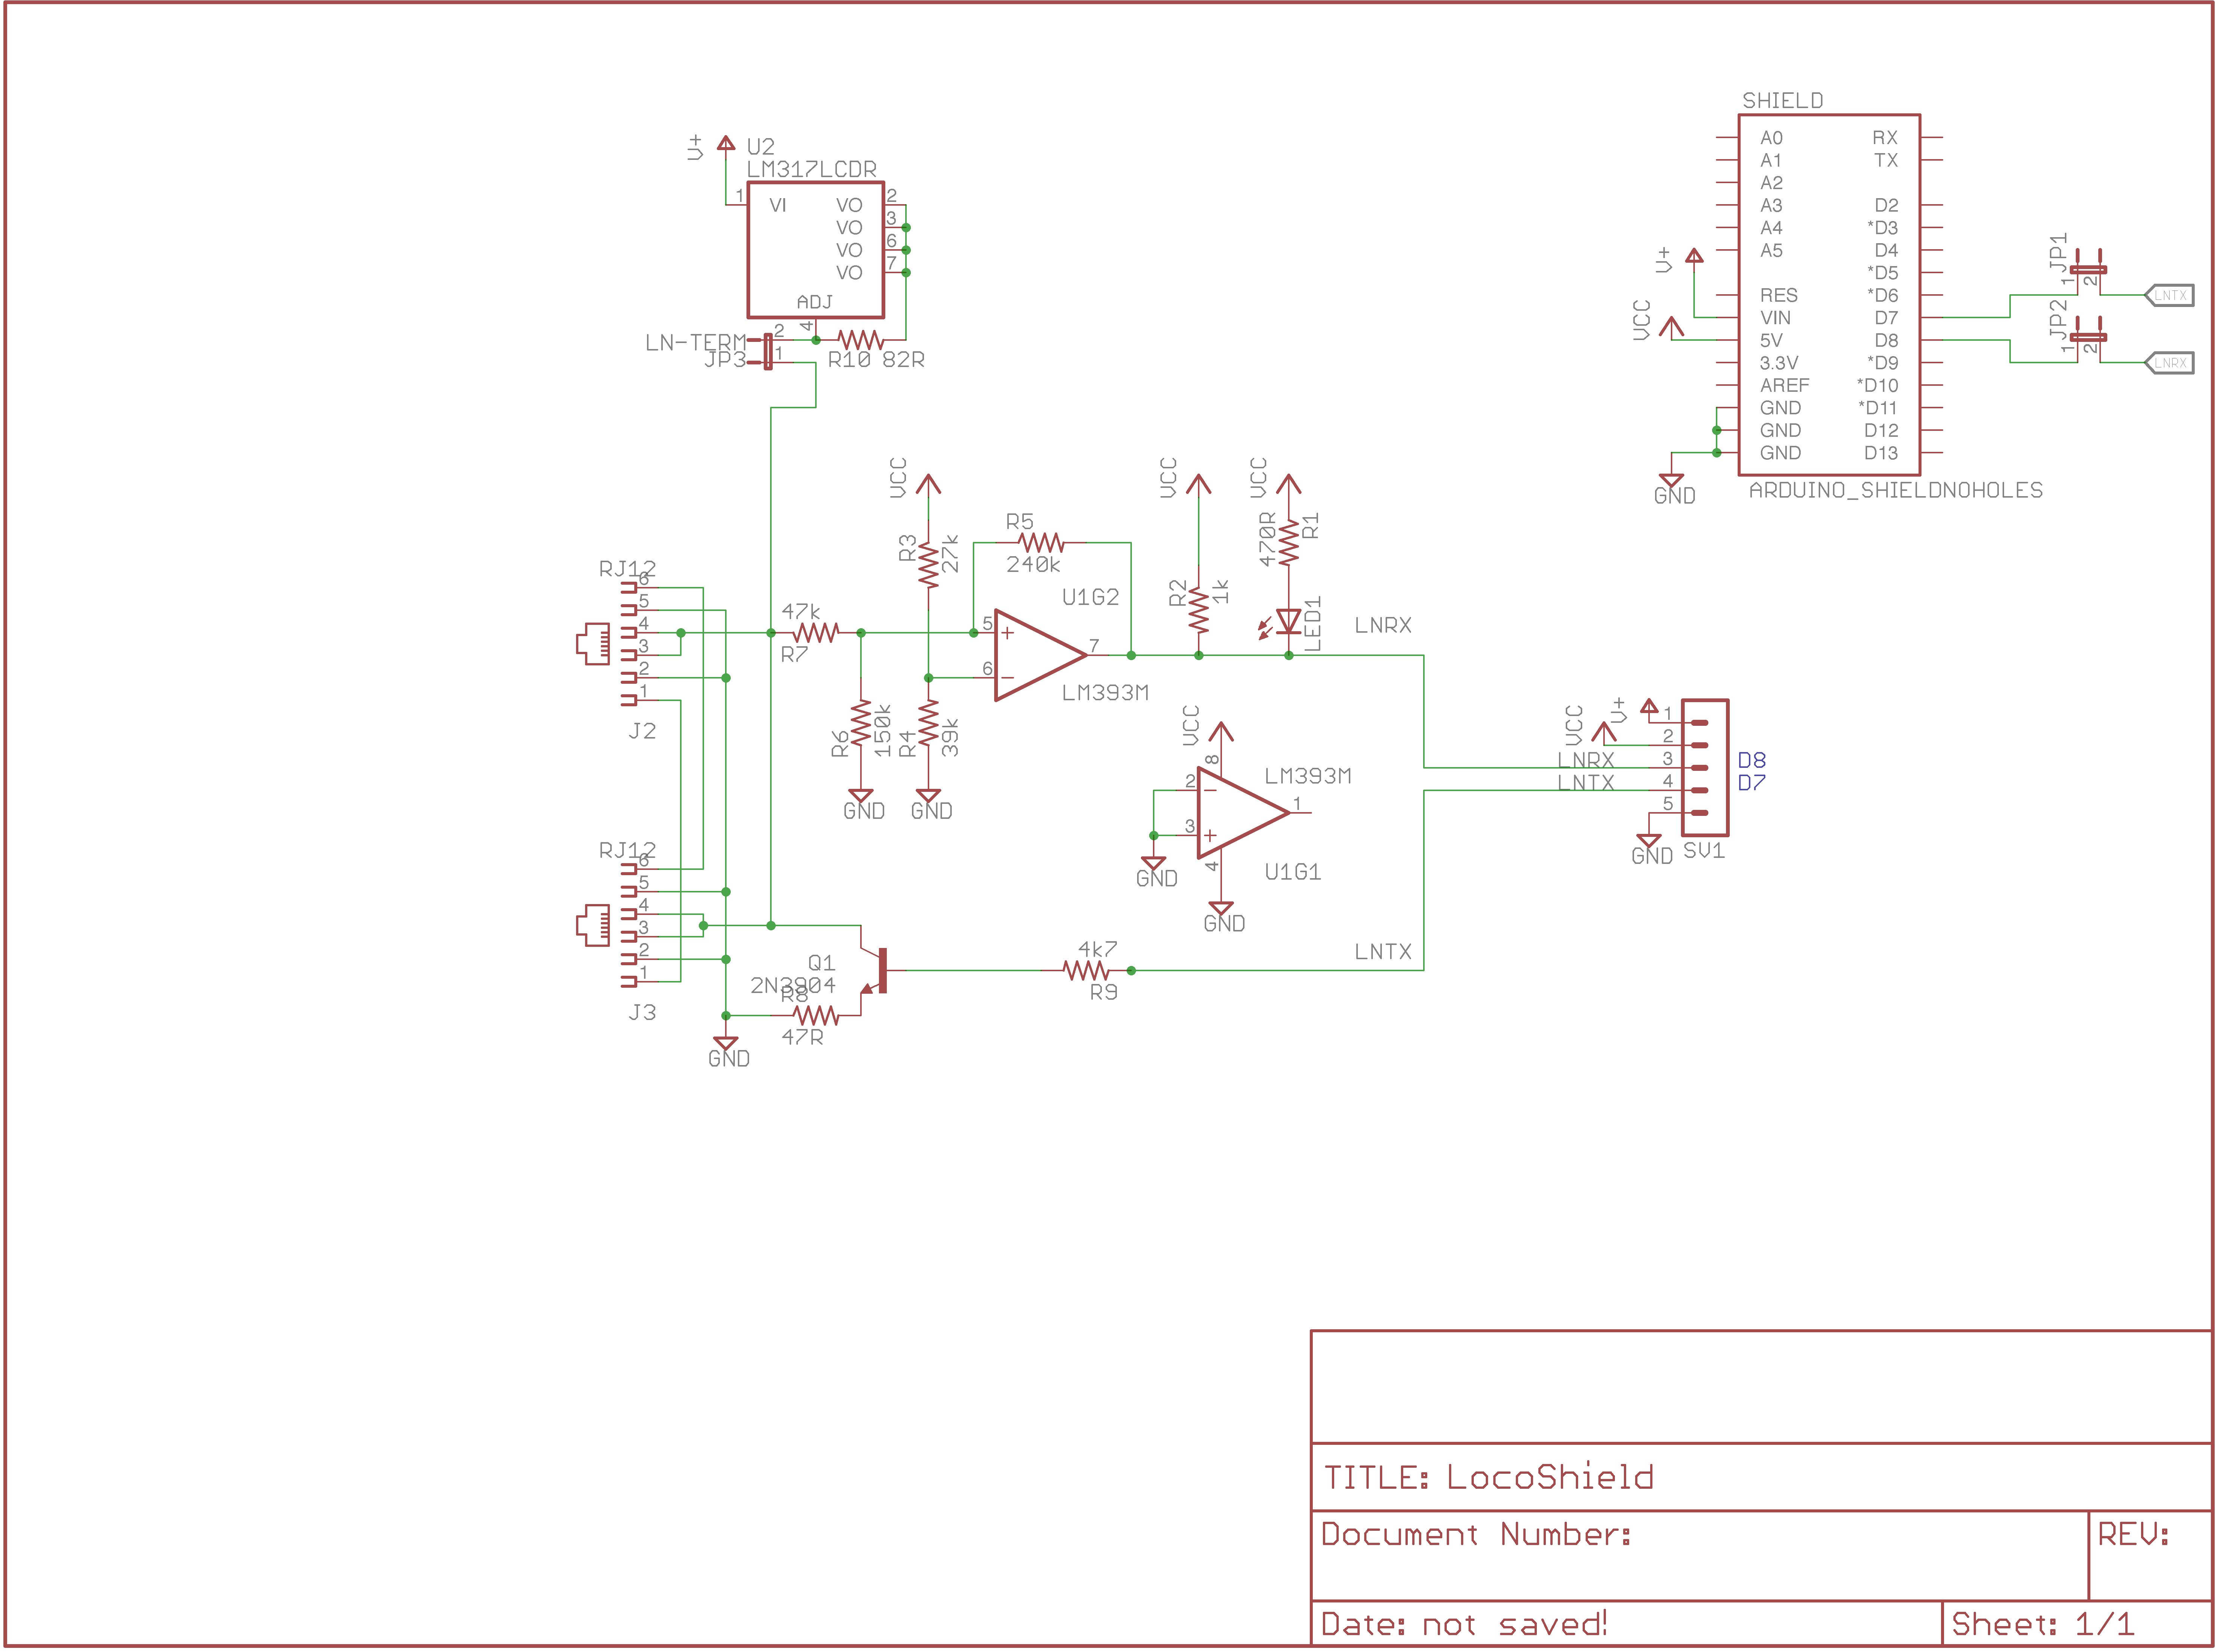Select the 'ADJ' pin label in U2
The height and width of the screenshot is (1652, 2215).
(815, 302)
